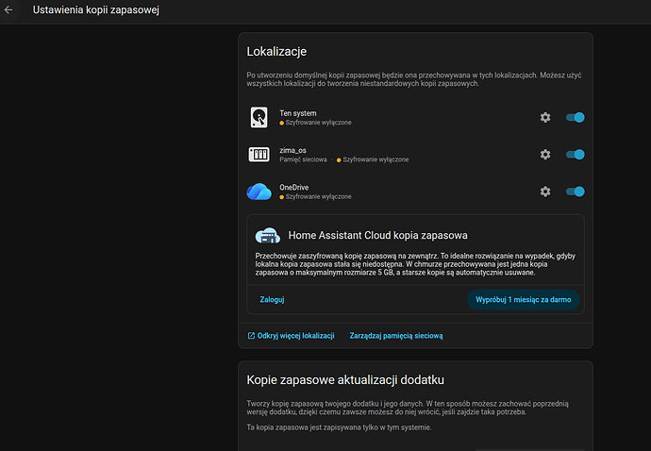Screen dimensions: 651x451
Task: Open settings gear for zima_os
Action: tap(544, 155)
